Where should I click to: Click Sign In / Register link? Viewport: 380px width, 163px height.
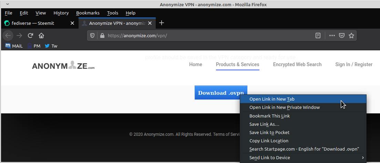[x=354, y=64]
